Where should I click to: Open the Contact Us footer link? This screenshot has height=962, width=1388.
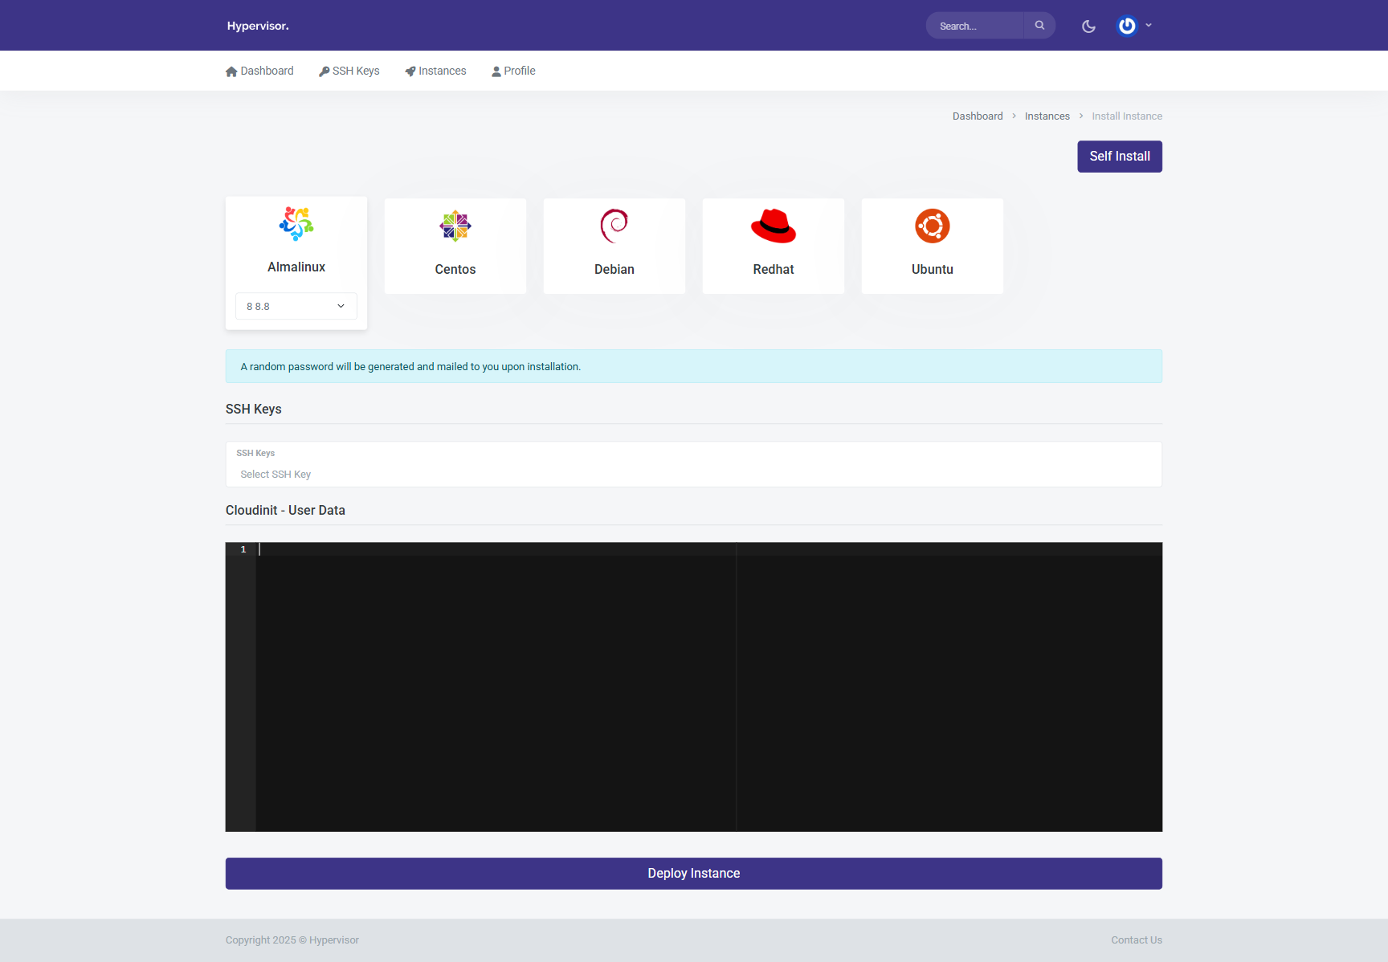(x=1137, y=940)
